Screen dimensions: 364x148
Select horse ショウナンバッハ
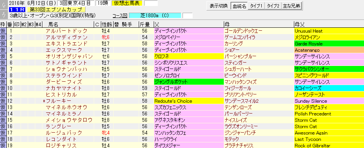[x=67, y=69]
